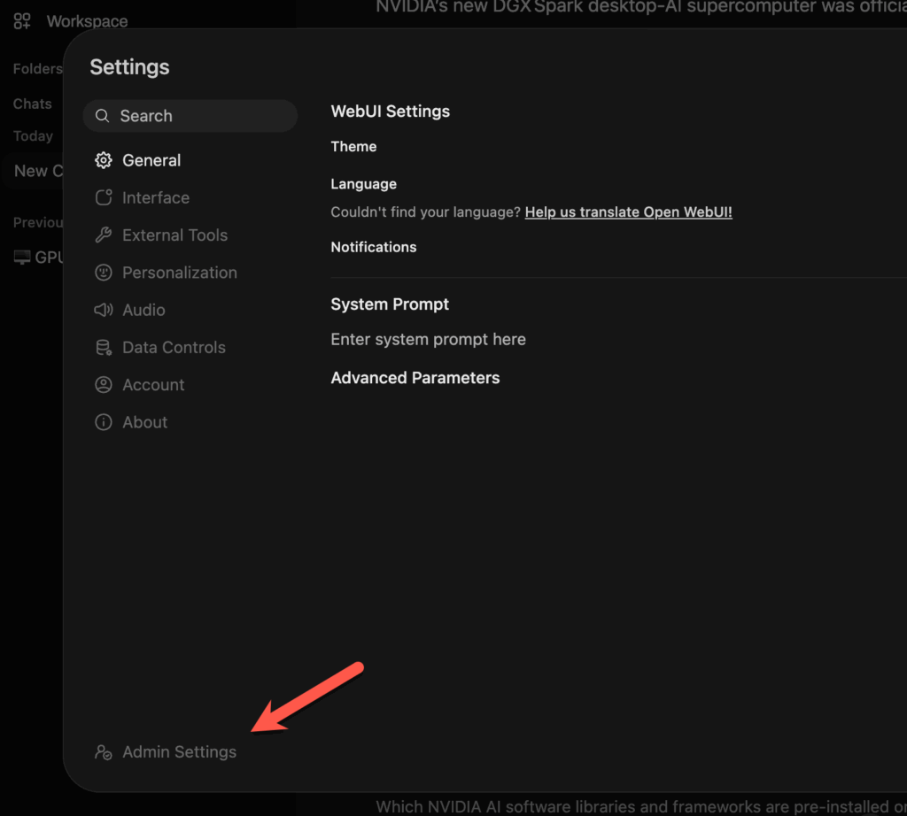The height and width of the screenshot is (816, 907).
Task: Click the Notifications setting row
Action: (373, 247)
